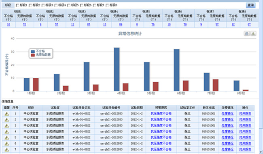Open 抗压强度不合格 link in row 1
This screenshot has width=263, height=154.
click(161, 114)
